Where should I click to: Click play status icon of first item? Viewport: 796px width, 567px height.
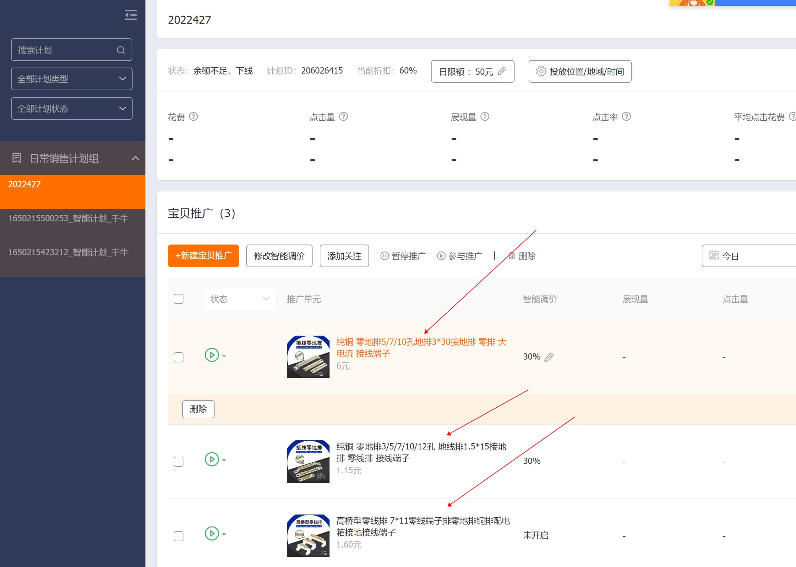[212, 355]
